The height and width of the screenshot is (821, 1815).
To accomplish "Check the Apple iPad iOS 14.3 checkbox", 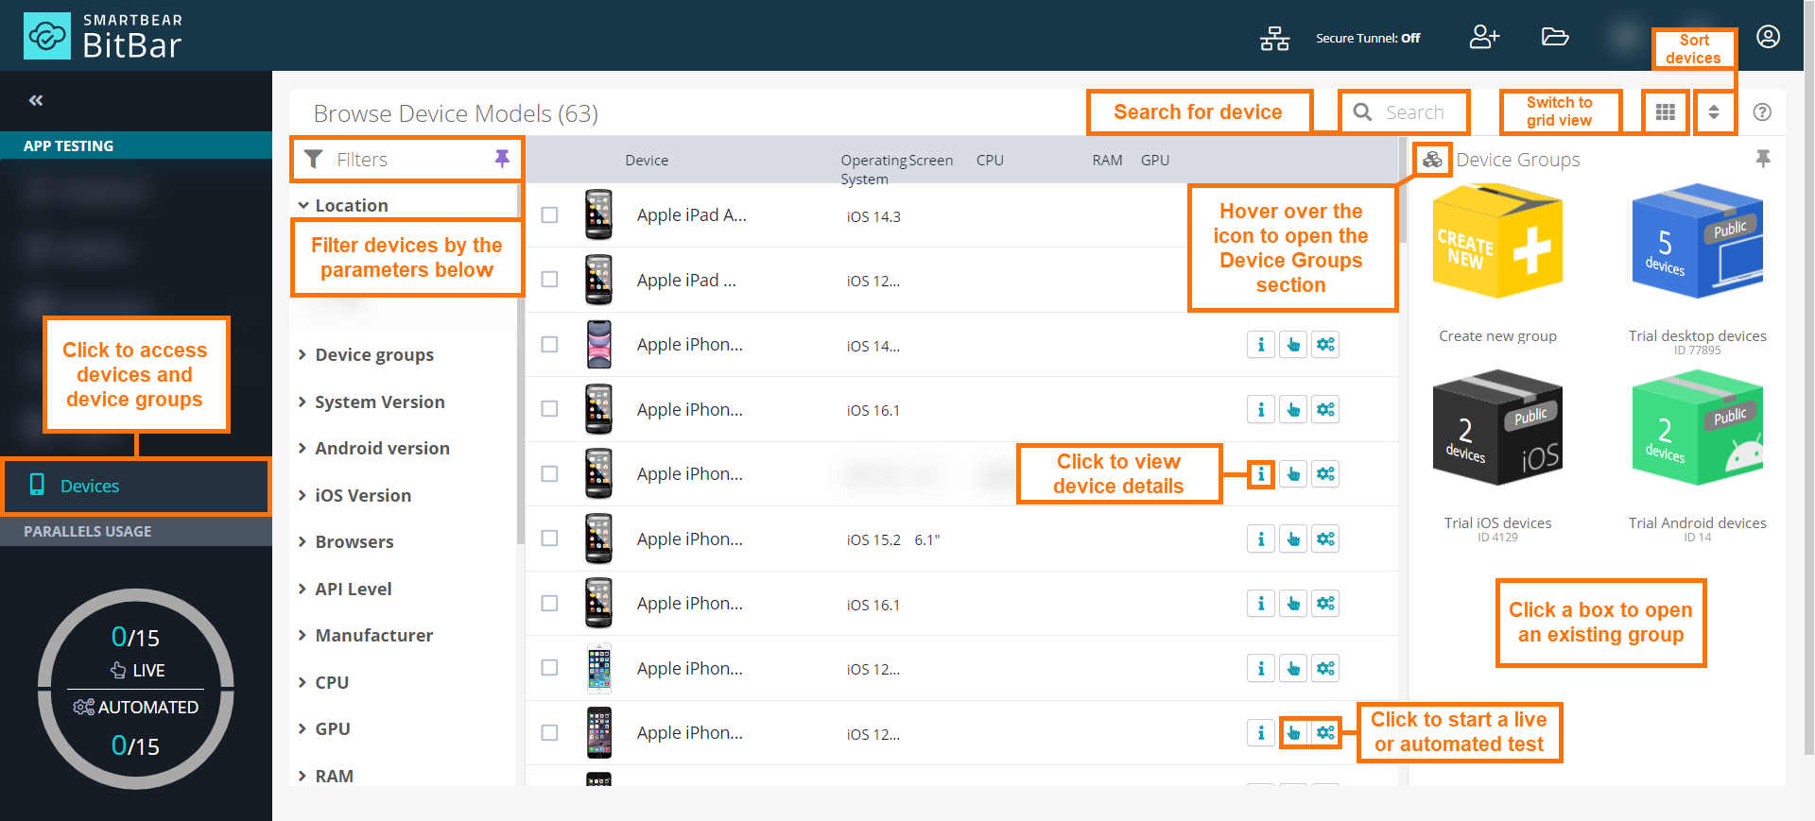I will 549,215.
